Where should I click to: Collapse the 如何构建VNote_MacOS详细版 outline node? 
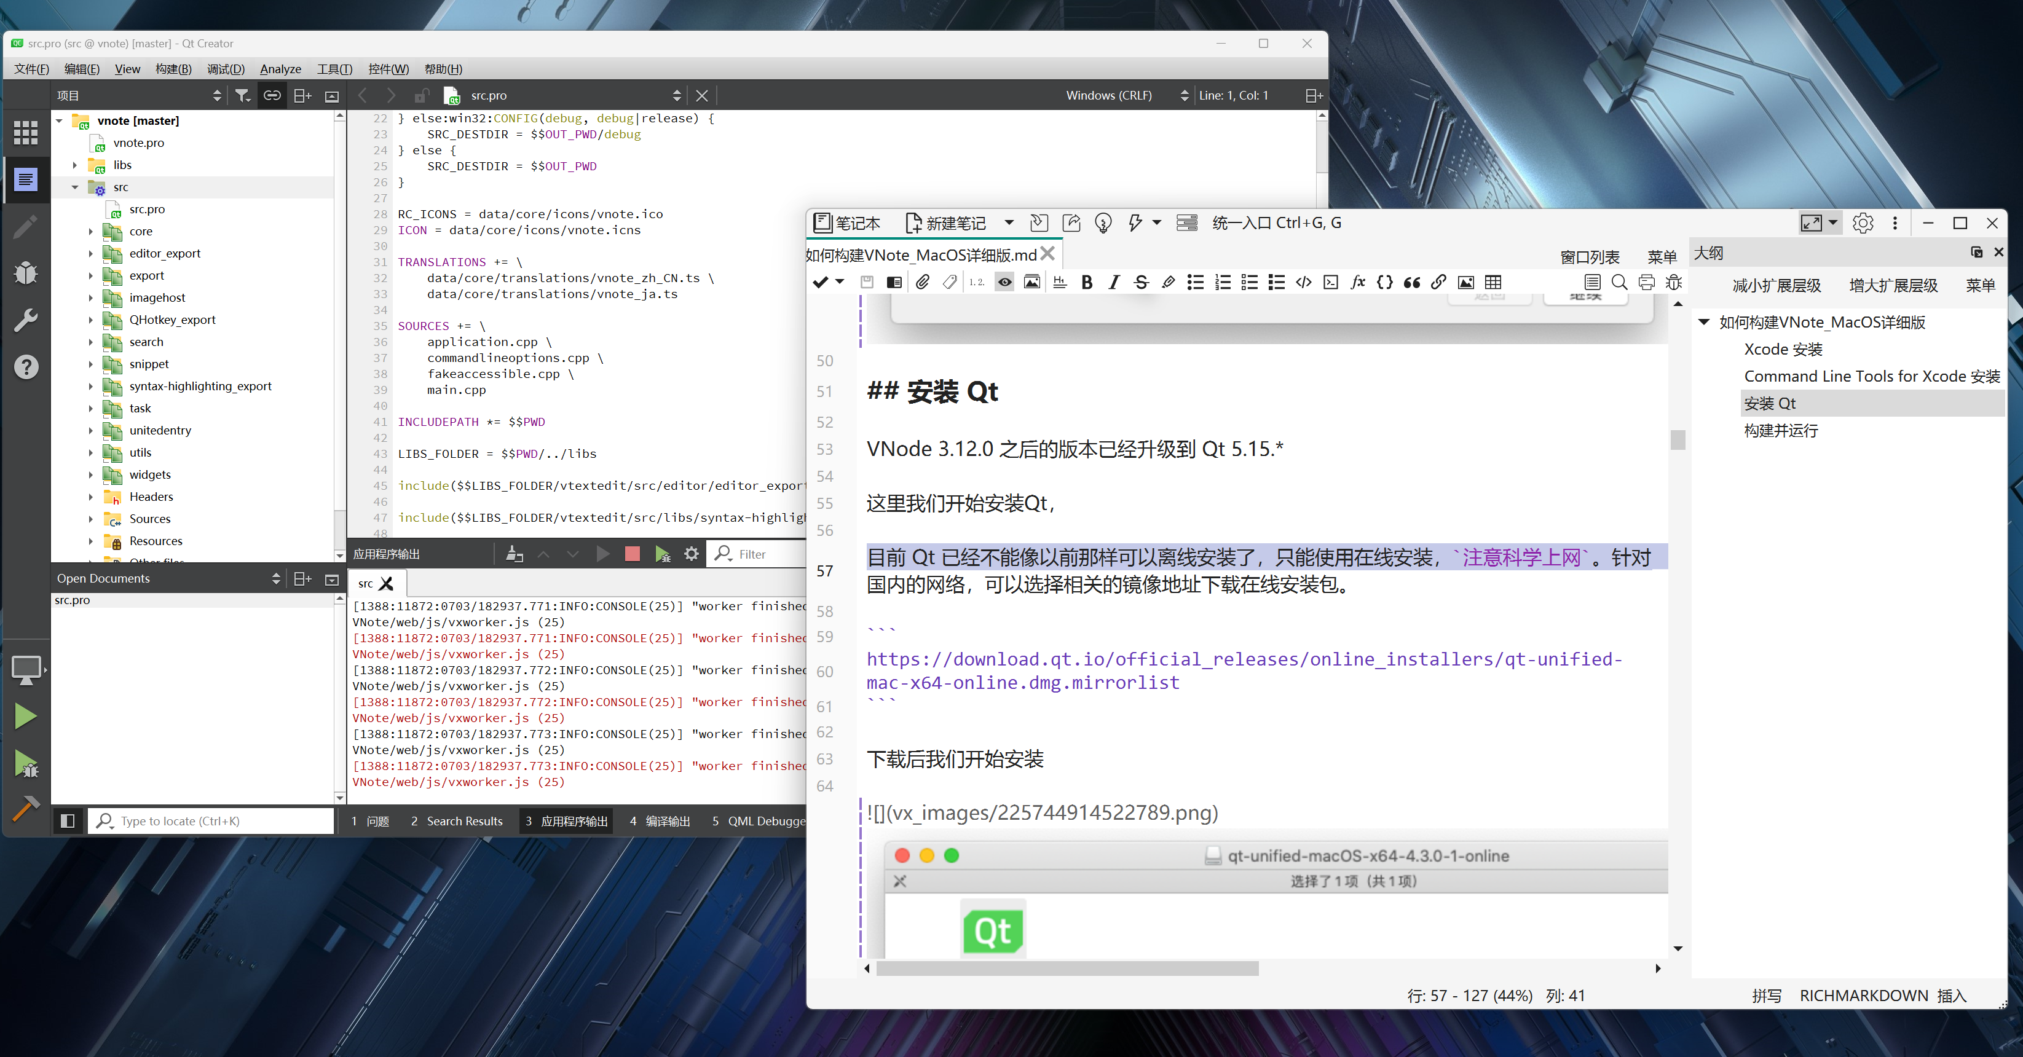pyautogui.click(x=1703, y=322)
